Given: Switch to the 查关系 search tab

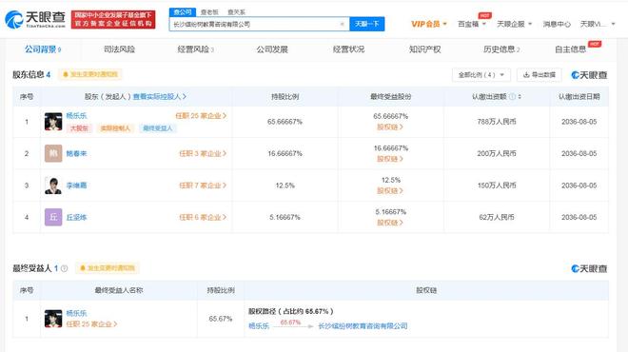Looking at the screenshot, I should click(236, 12).
